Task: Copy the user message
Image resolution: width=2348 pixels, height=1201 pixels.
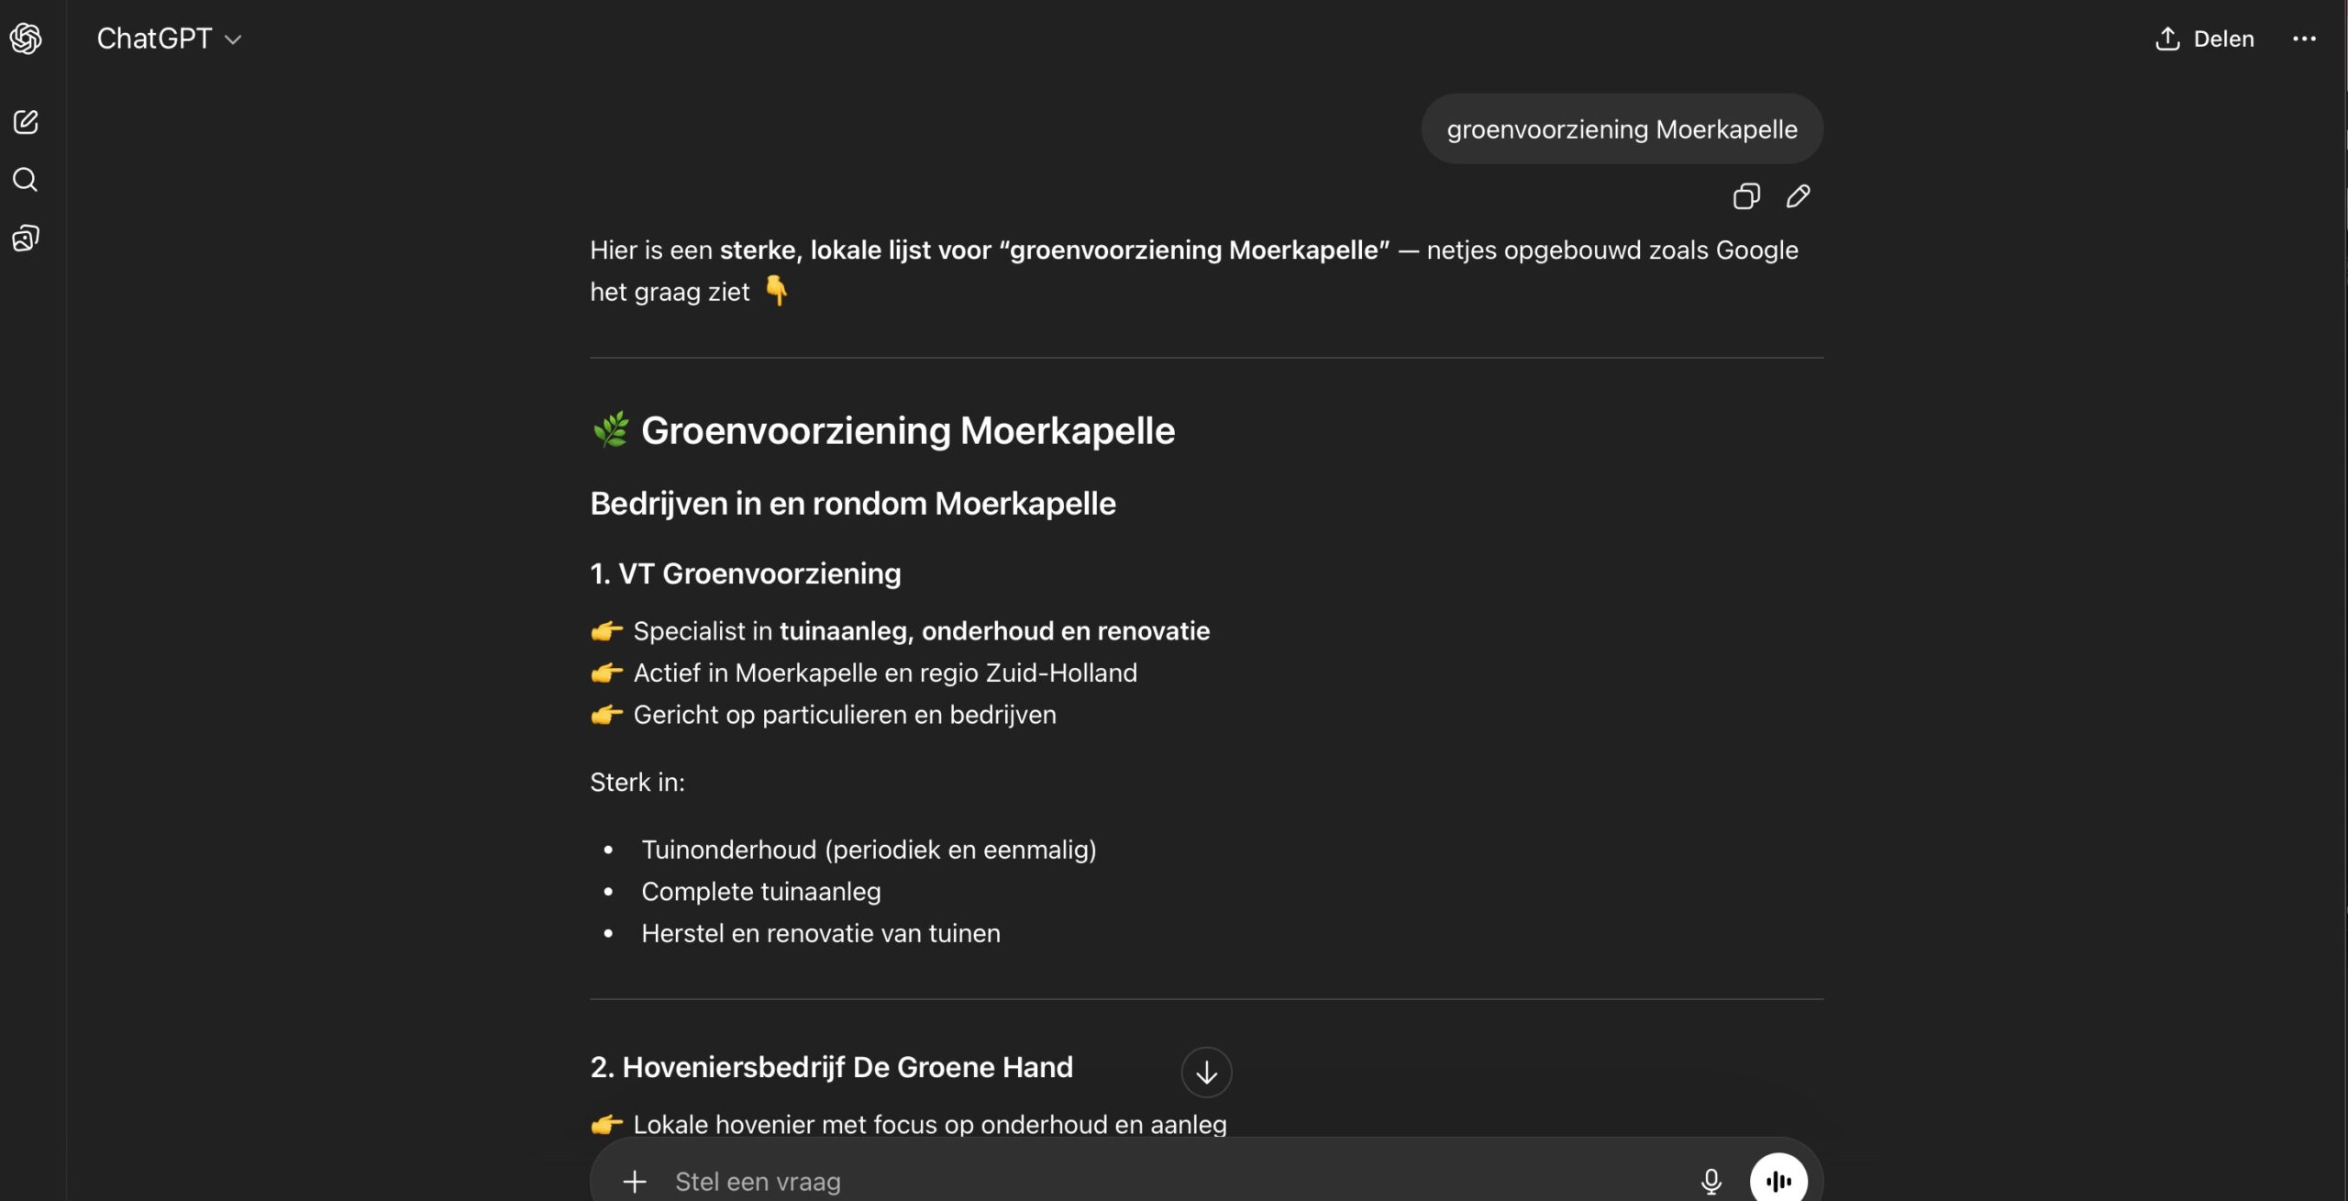Action: pyautogui.click(x=1746, y=196)
